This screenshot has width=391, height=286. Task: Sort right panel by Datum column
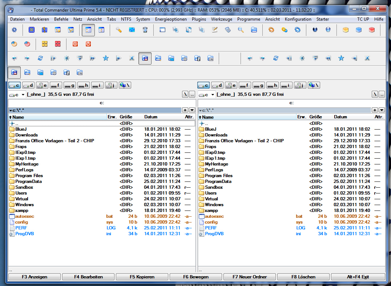coord(353,117)
